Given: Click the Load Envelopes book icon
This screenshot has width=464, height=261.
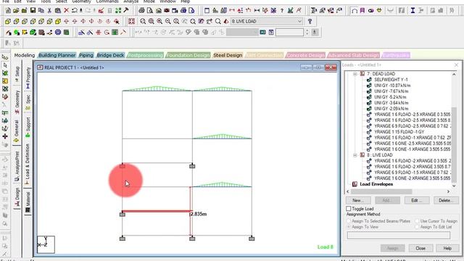Looking at the screenshot, I should [355, 184].
